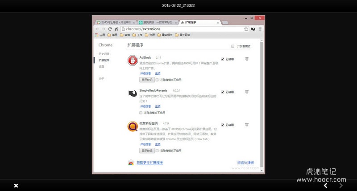Open the 软件 bookmarks folder
This screenshot has width=357, height=191.
(125, 35)
